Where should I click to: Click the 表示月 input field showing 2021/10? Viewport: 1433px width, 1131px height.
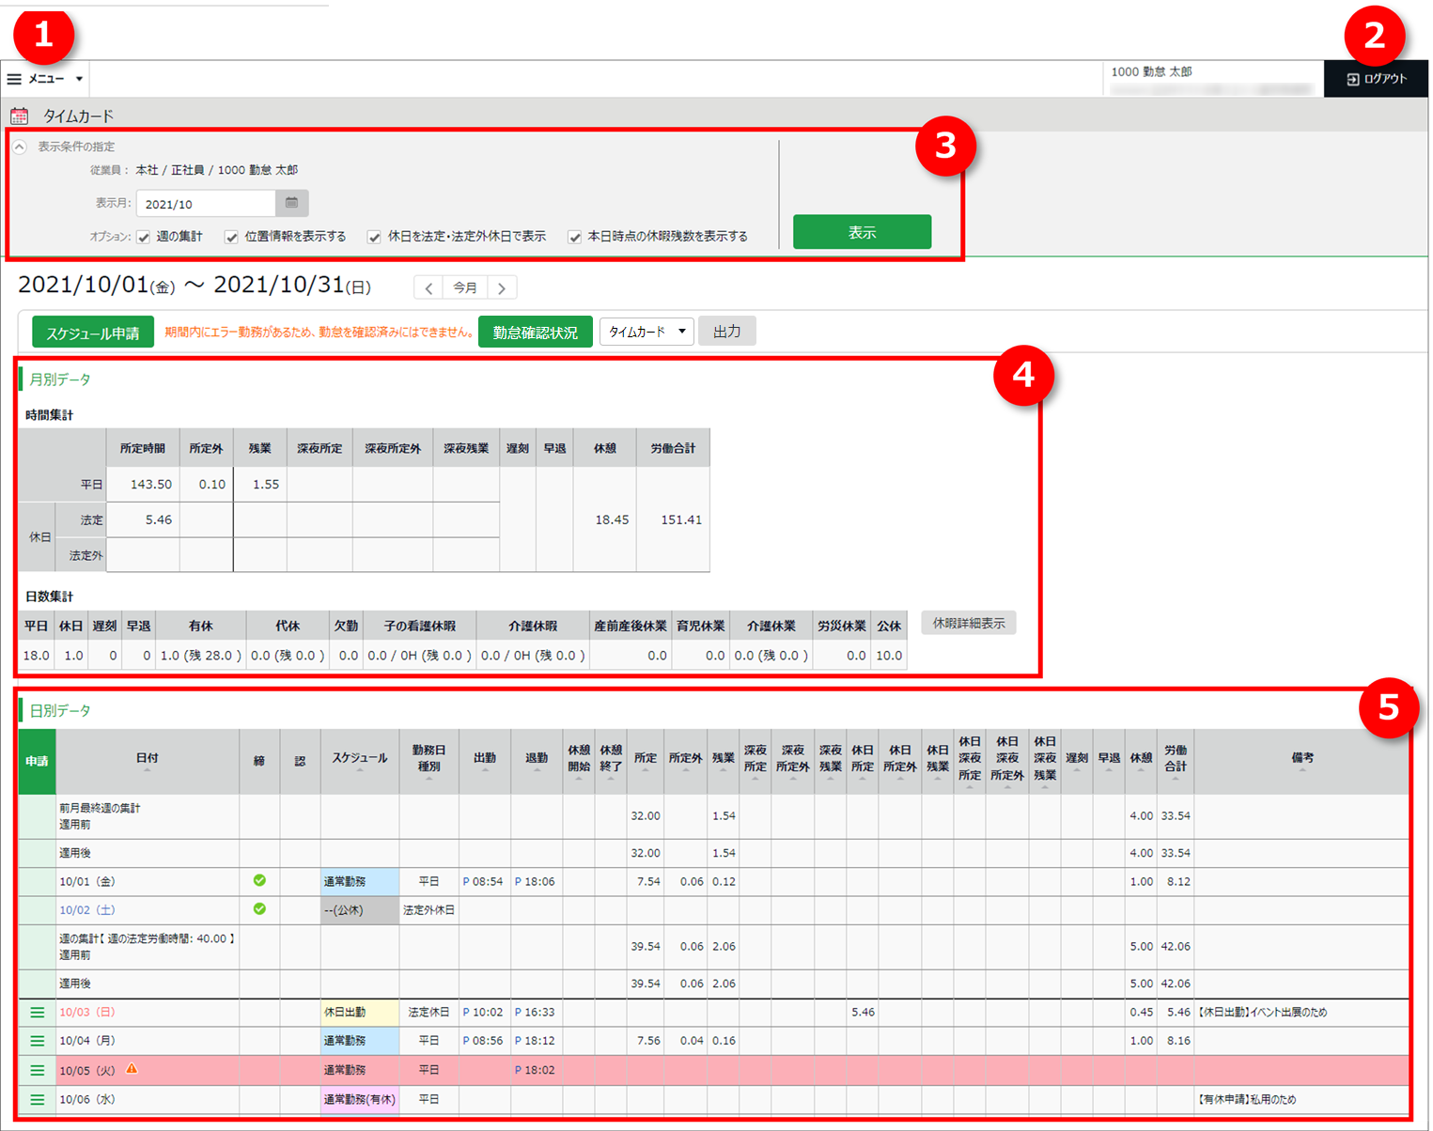click(x=206, y=204)
